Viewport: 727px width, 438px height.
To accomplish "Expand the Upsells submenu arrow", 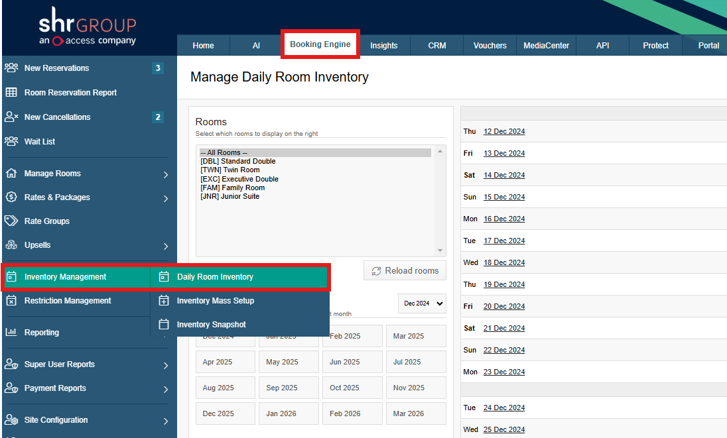I will [166, 246].
